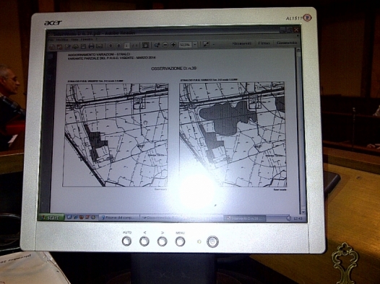The height and width of the screenshot is (284, 380).
Task: Click the fit page view icon
Action: 206,44
